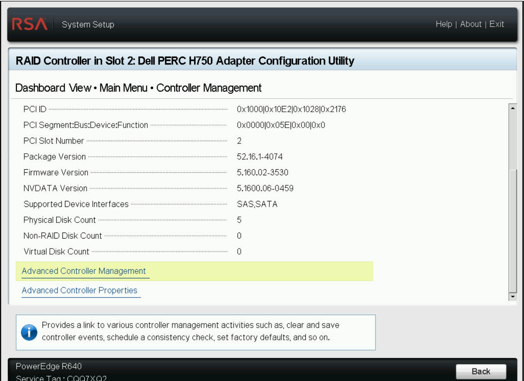Select value 0x0000|0x05E|0x00|0x0
This screenshot has height=381, width=524.
(281, 125)
